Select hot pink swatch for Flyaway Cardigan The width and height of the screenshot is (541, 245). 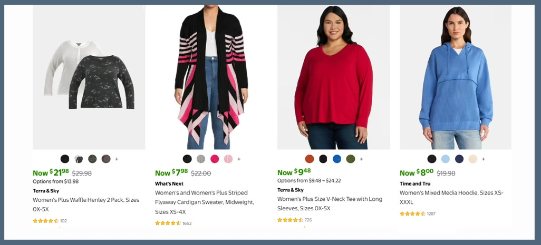point(215,159)
